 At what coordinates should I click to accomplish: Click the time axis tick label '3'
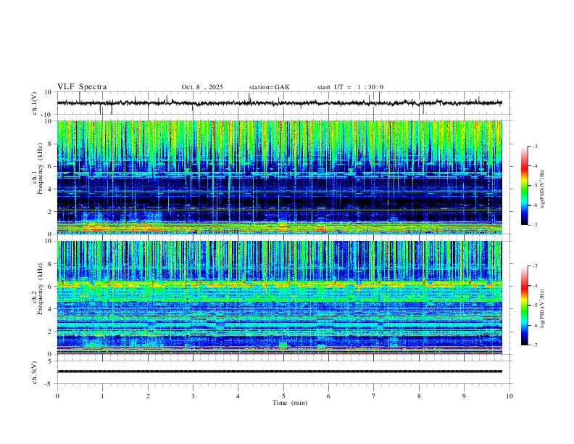(193, 396)
